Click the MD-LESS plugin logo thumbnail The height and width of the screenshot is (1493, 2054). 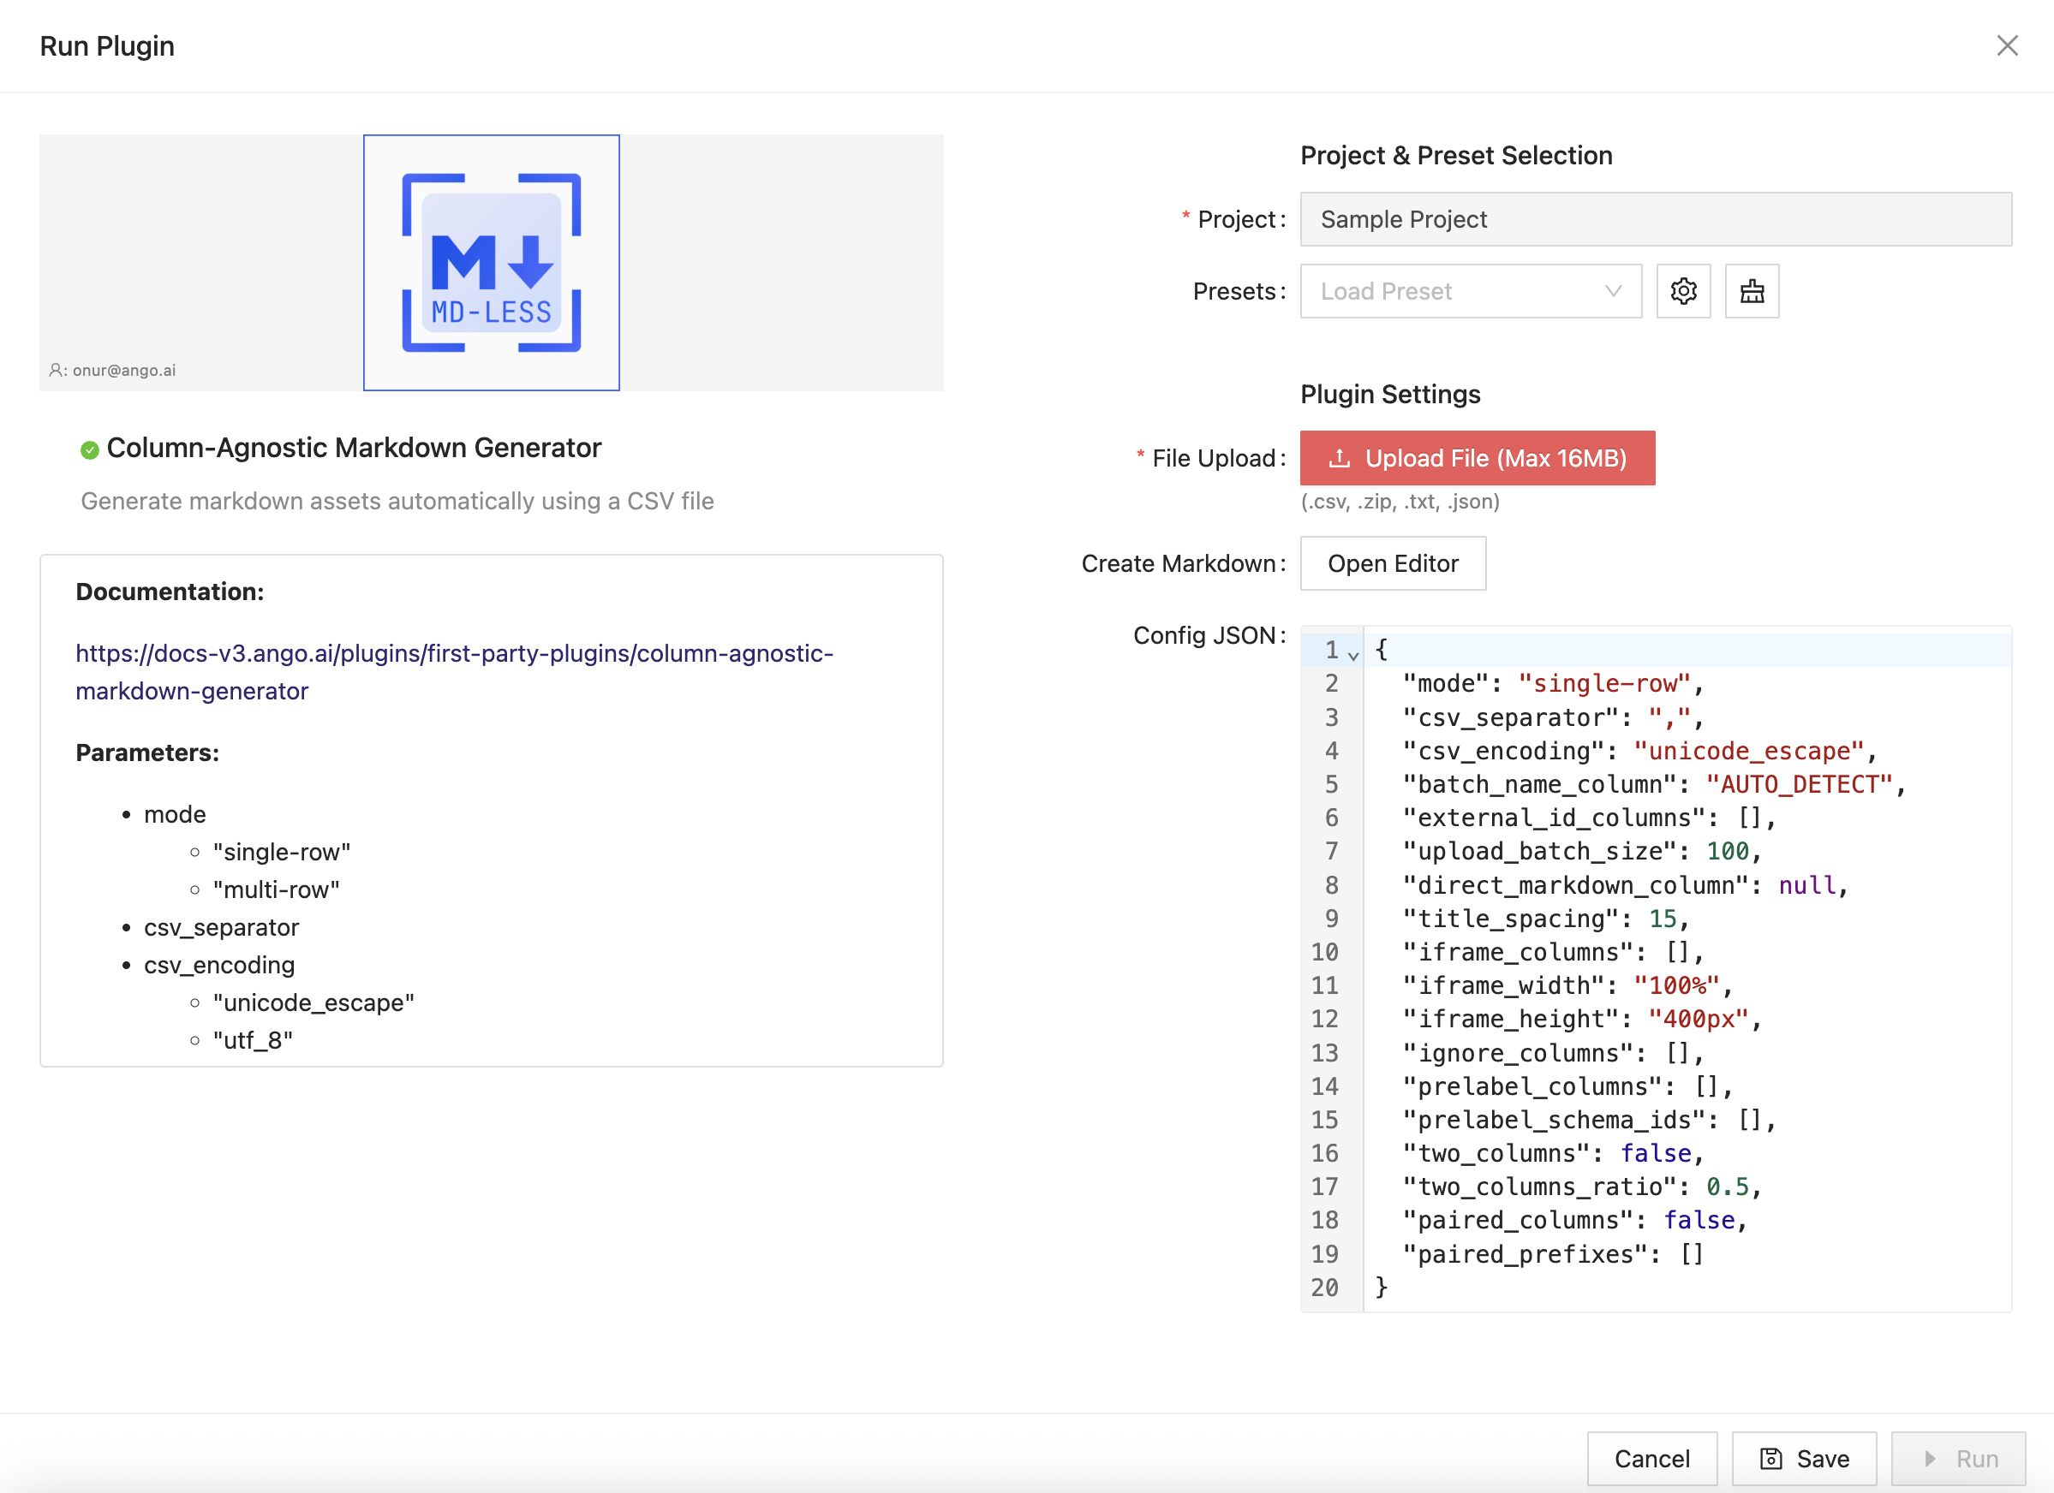pyautogui.click(x=491, y=263)
